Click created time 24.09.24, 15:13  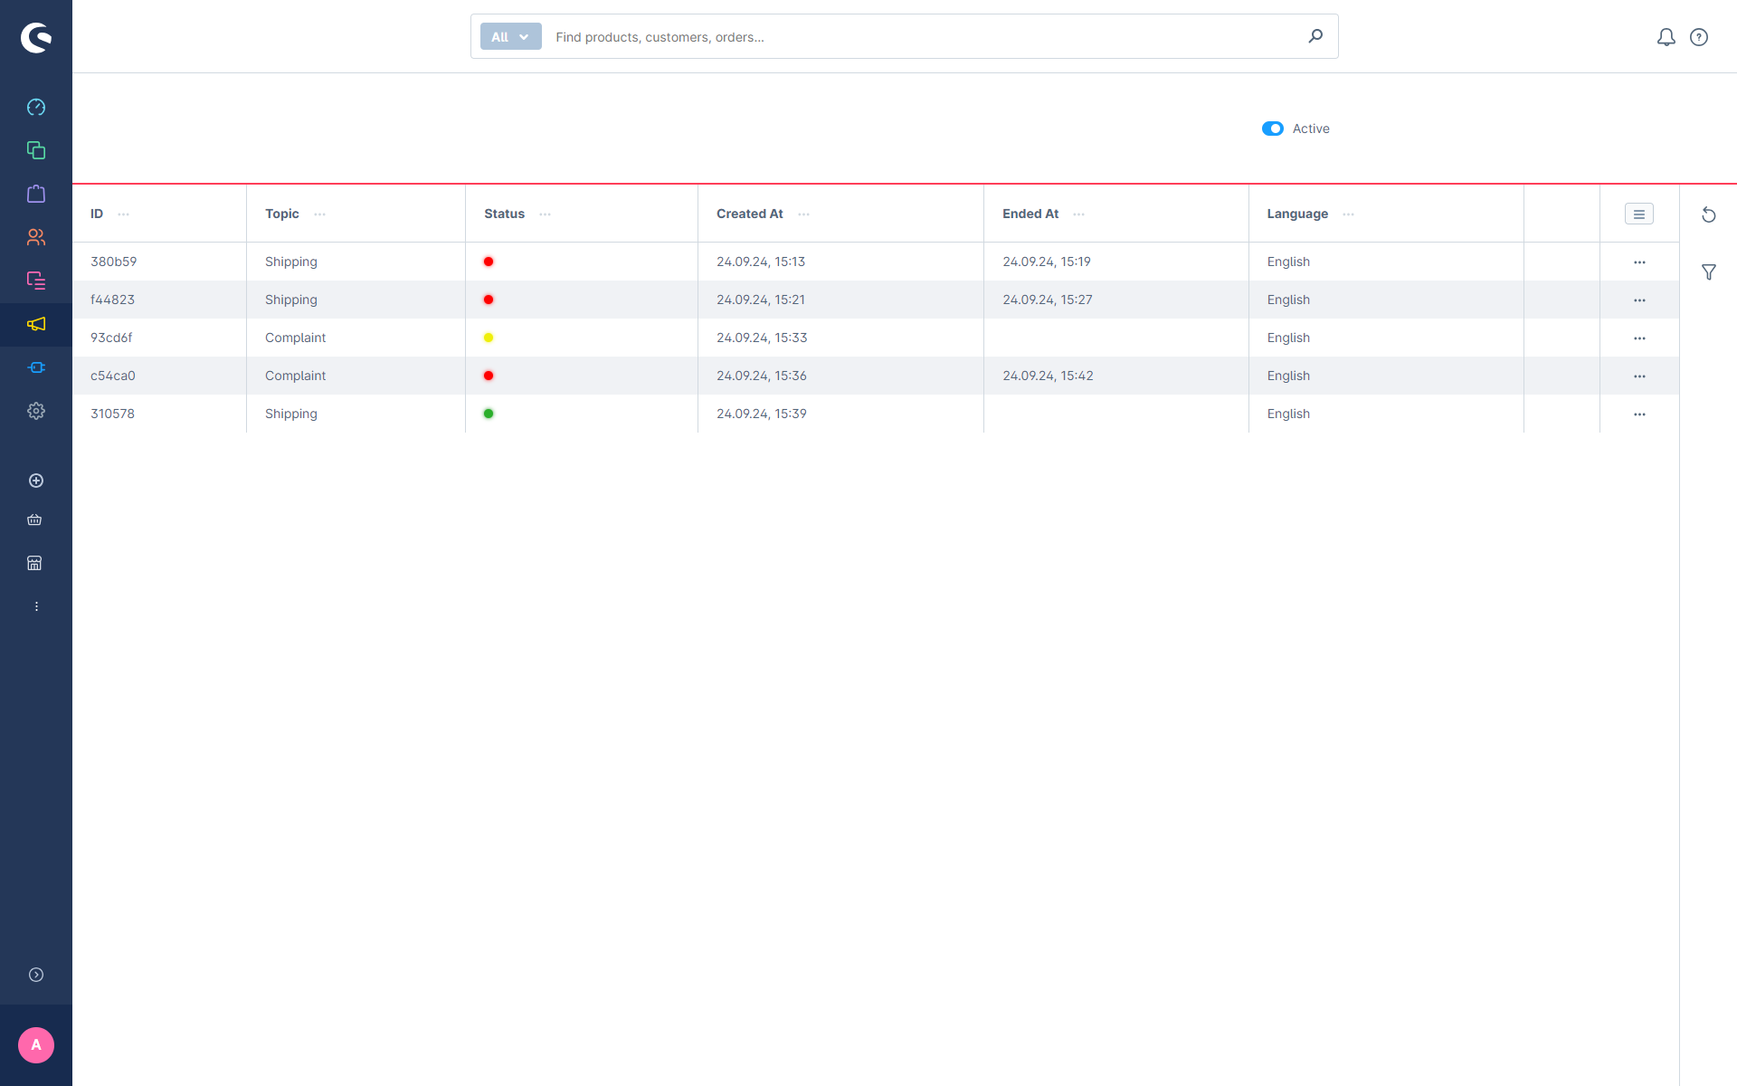click(x=761, y=262)
